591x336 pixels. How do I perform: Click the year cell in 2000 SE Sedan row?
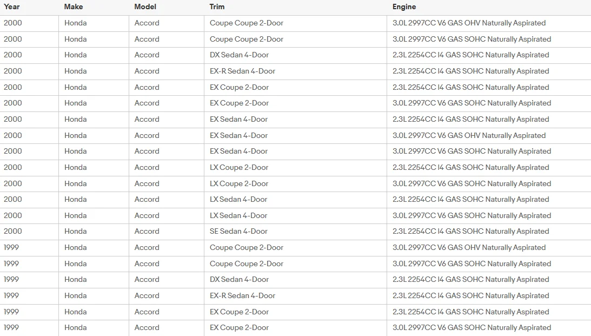coord(29,232)
